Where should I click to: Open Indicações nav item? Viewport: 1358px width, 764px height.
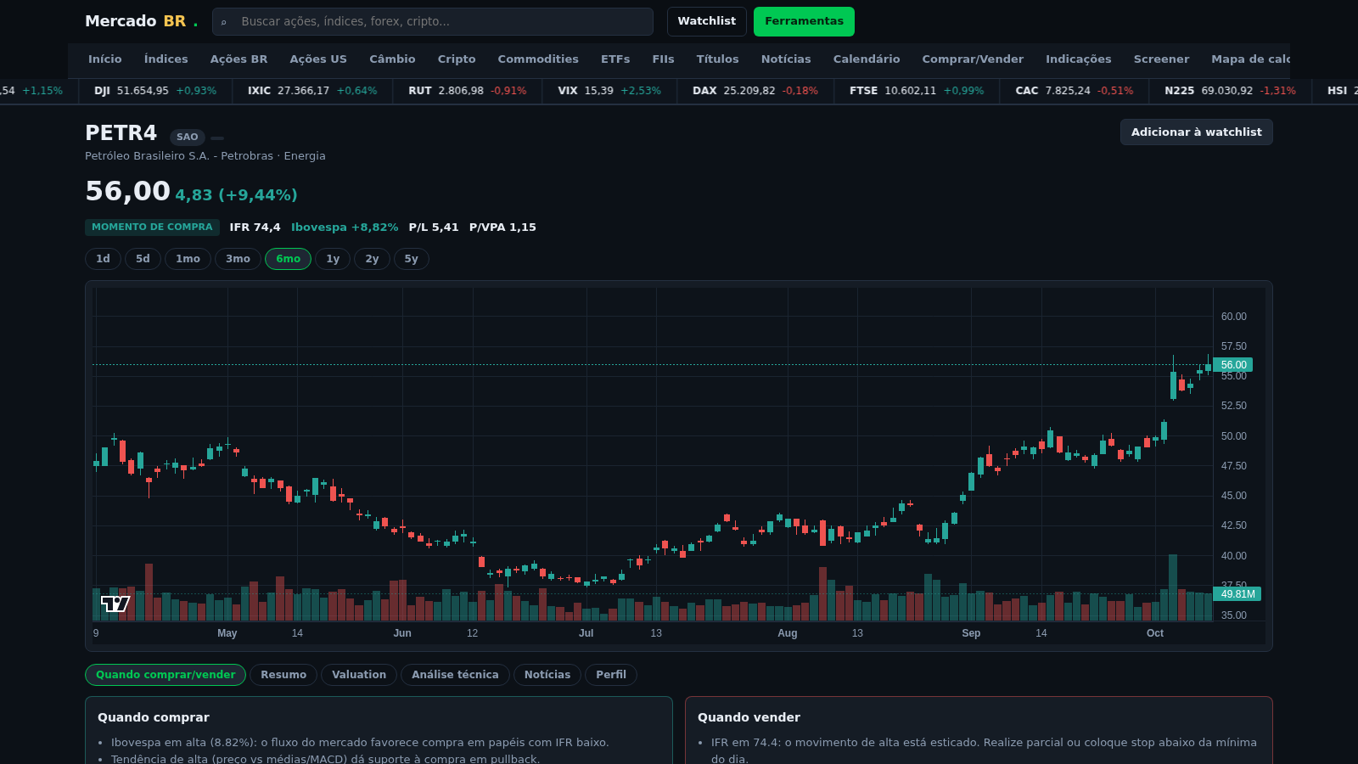click(x=1078, y=59)
